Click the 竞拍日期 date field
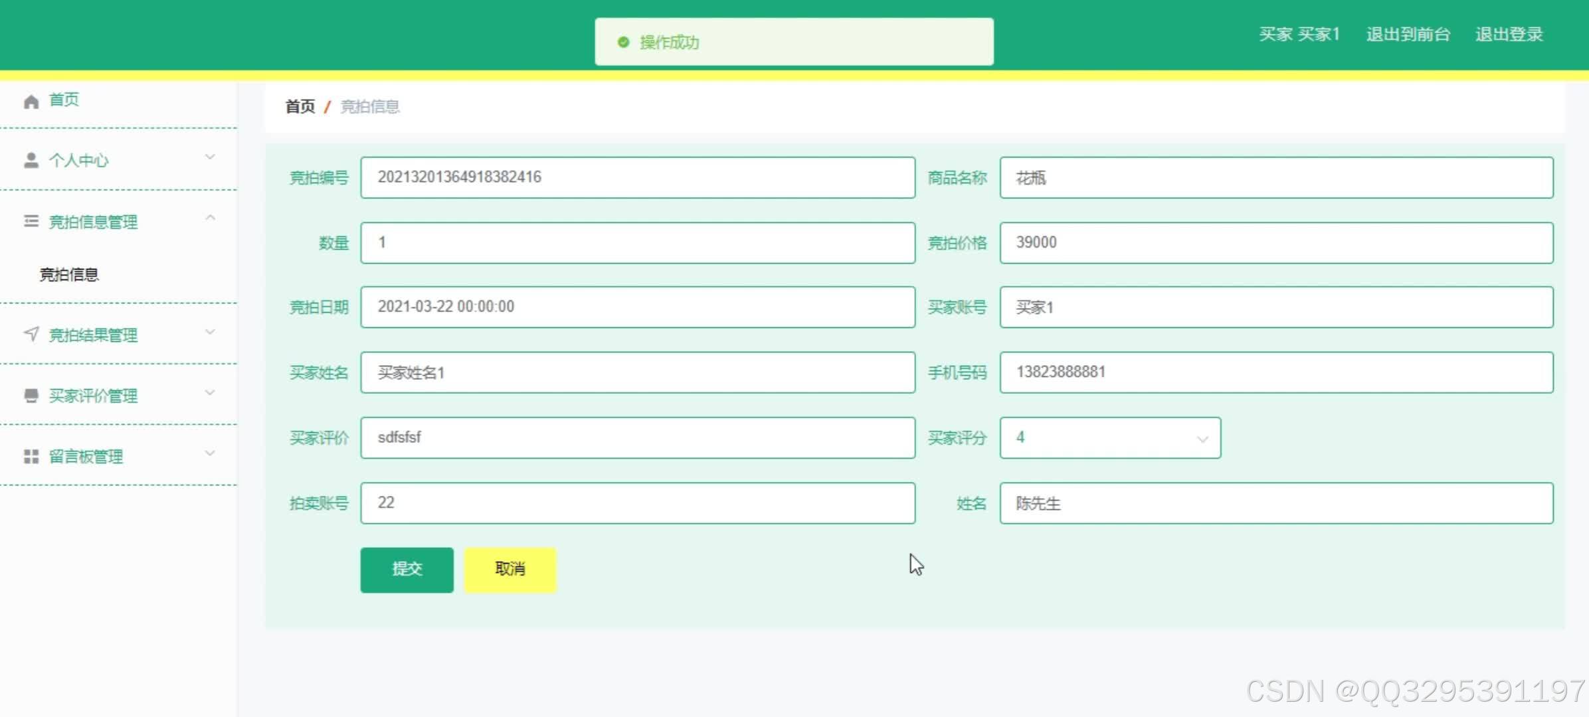The height and width of the screenshot is (717, 1589). [x=638, y=307]
